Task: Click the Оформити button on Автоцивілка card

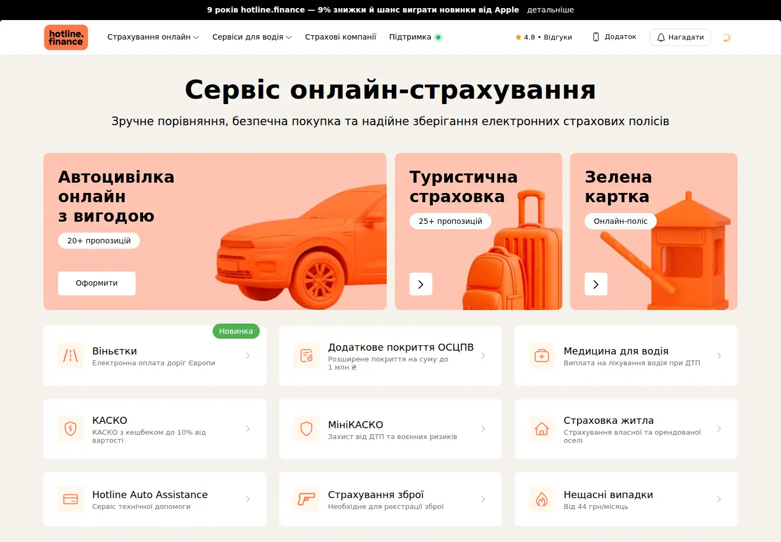Action: tap(97, 283)
